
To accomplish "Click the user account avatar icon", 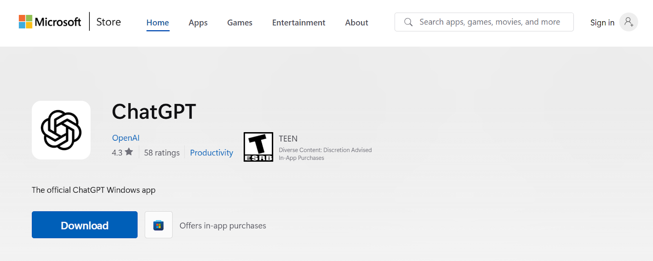I will (629, 22).
